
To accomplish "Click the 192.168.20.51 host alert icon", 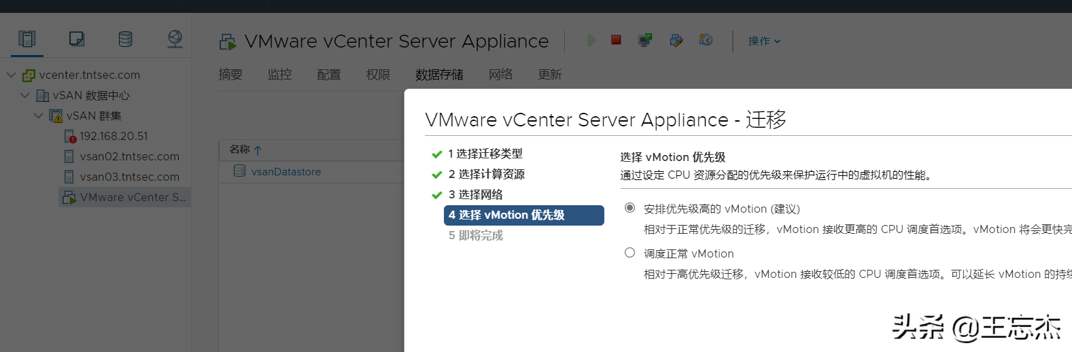I will (70, 137).
